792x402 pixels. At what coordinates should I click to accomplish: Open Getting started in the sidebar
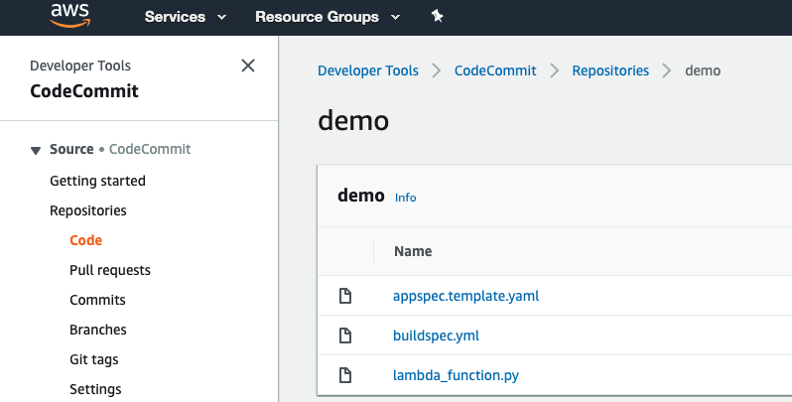pyautogui.click(x=97, y=181)
